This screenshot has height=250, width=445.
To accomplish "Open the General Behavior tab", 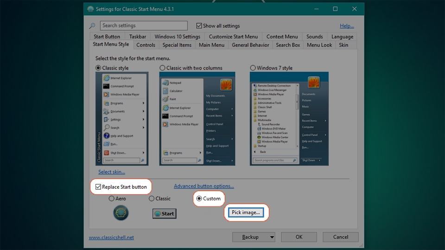I will [250, 45].
